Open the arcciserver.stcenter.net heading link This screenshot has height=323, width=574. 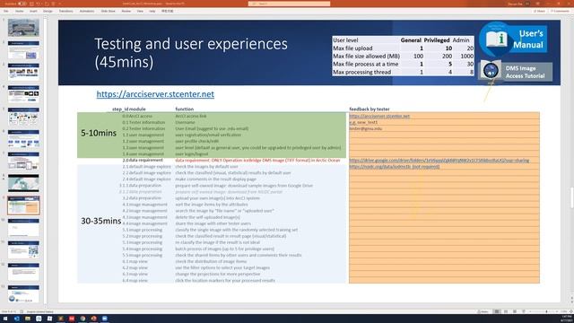[x=155, y=94]
